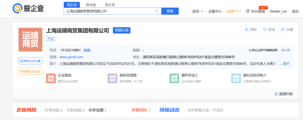Open the 企业图谱 icon
This screenshot has width=303, height=120.
pyautogui.click(x=51, y=78)
